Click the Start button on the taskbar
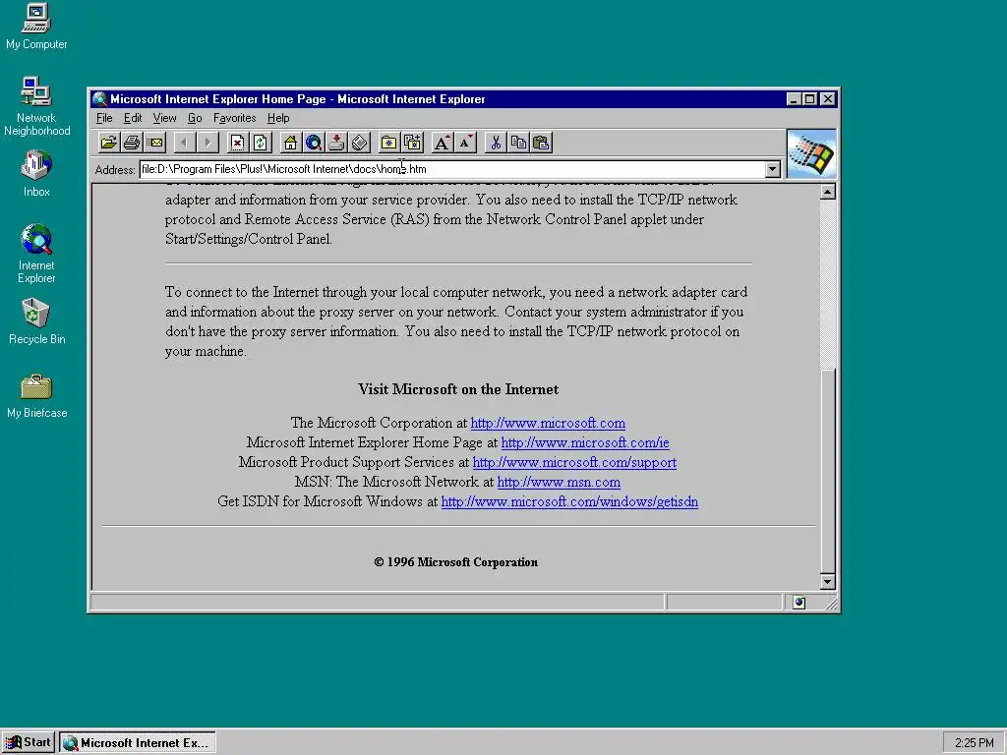This screenshot has height=755, width=1007. (x=29, y=743)
